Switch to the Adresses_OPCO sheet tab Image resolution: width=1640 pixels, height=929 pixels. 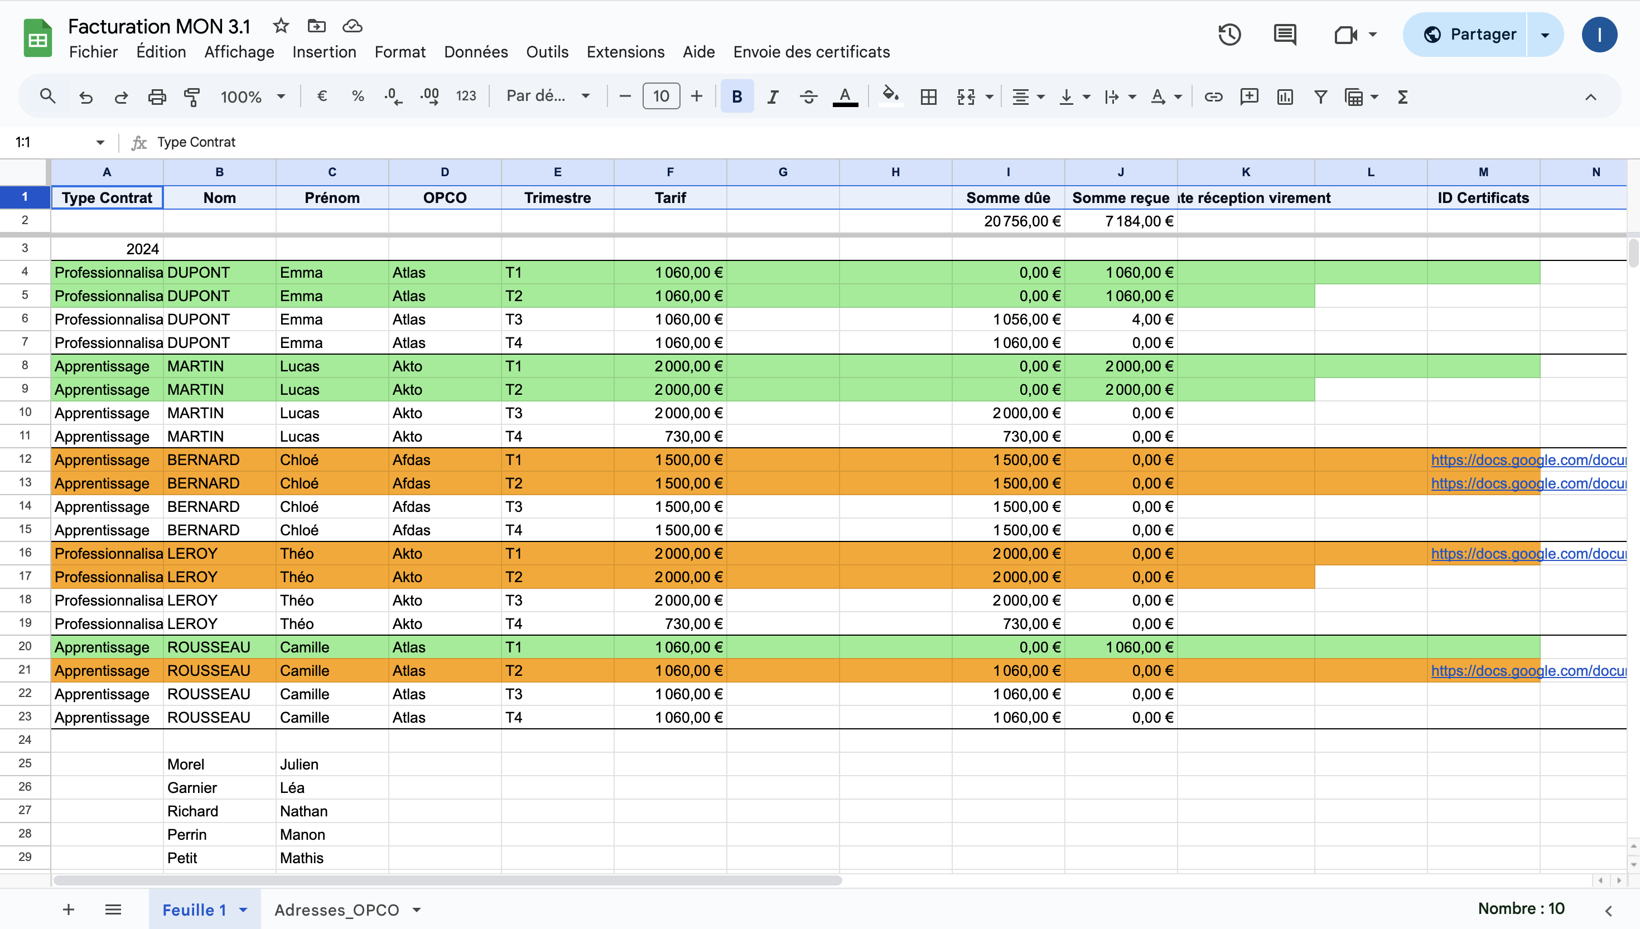coord(336,910)
